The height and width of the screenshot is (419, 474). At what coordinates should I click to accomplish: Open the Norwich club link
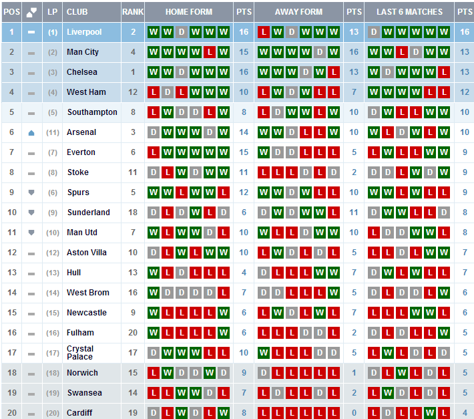click(x=82, y=373)
